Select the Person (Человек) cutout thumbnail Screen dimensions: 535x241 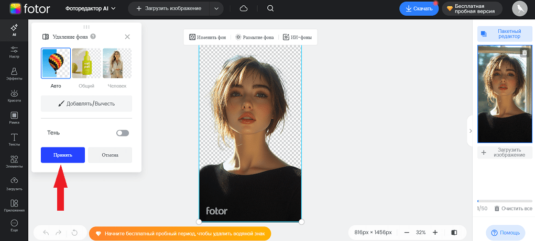tap(117, 63)
